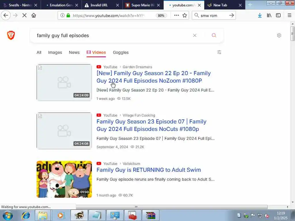The height and width of the screenshot is (221, 295).
Task: Open the Firefox hamburger menu
Action: coord(289,16)
